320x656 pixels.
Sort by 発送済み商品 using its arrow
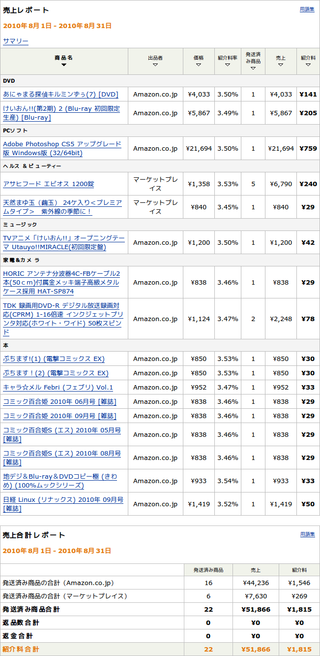tap(253, 68)
